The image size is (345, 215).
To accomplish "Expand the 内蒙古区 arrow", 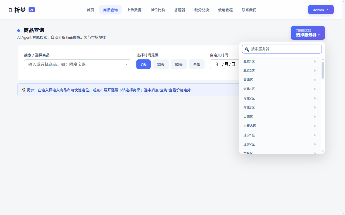I will click(315, 126).
